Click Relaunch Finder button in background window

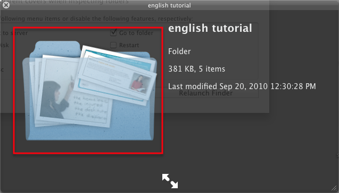[x=206, y=93]
